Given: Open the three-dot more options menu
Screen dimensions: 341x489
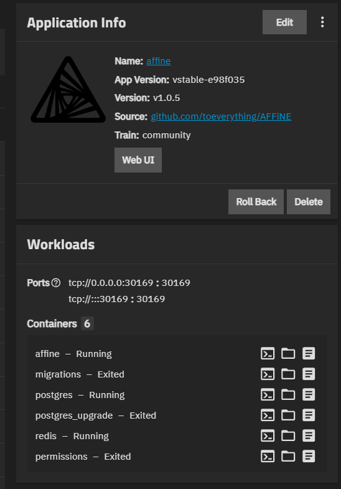Looking at the screenshot, I should [x=322, y=22].
